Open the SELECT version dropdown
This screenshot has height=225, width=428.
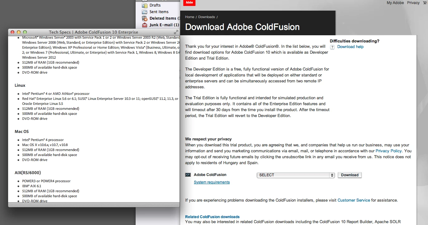click(x=296, y=175)
